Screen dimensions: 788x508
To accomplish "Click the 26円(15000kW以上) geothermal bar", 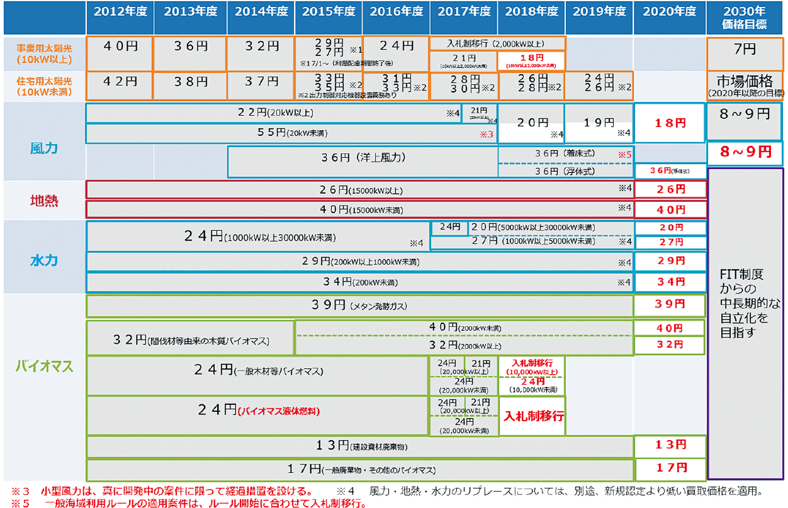I will [360, 190].
